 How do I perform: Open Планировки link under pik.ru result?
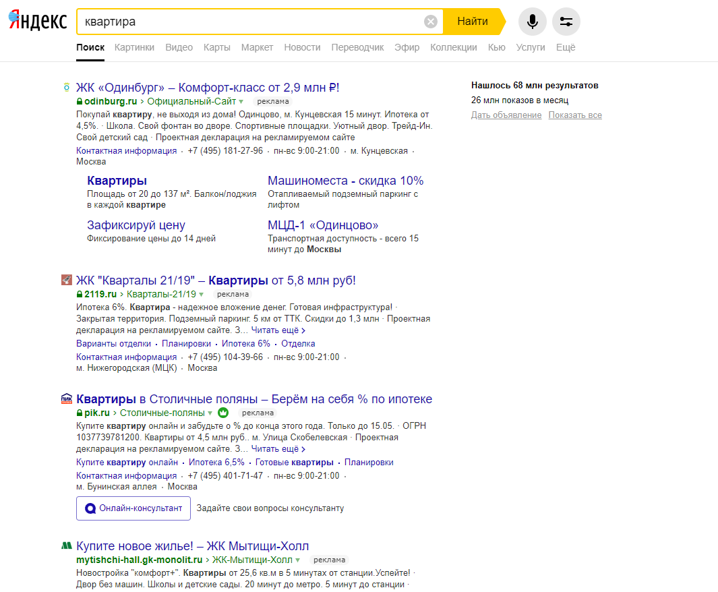pyautogui.click(x=369, y=463)
